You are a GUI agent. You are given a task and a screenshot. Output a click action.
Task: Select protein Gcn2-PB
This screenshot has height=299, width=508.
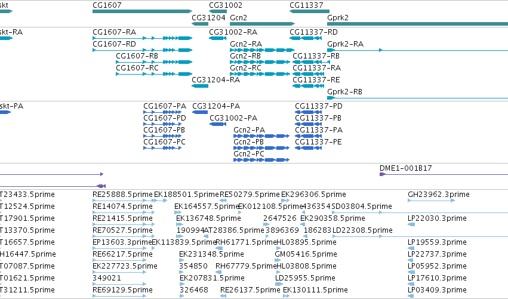(x=261, y=148)
